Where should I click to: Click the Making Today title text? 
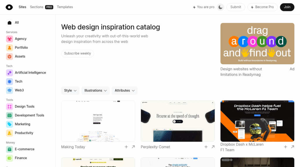coord(73,147)
